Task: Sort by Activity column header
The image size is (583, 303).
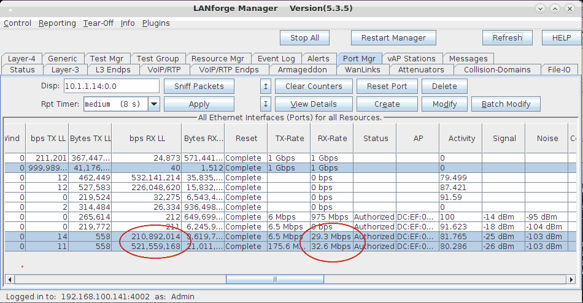Action: [x=461, y=138]
